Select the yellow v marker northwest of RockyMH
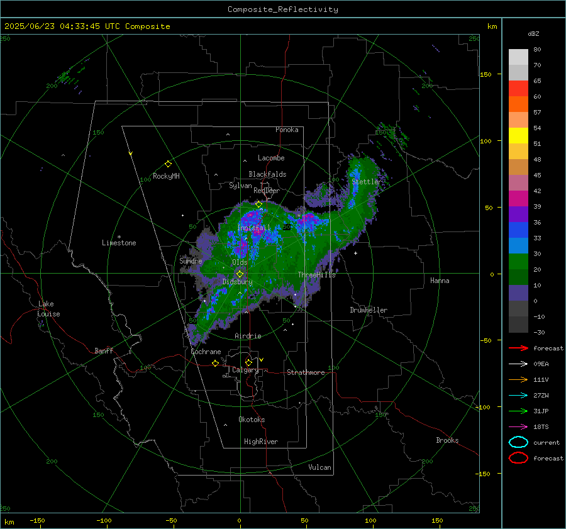Image resolution: width=566 pixels, height=529 pixels. [x=130, y=153]
